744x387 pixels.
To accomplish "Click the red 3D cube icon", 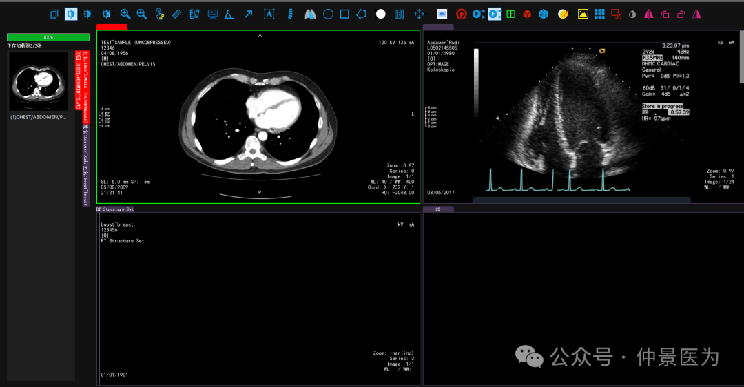I will [x=527, y=14].
